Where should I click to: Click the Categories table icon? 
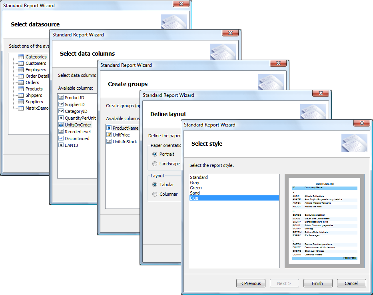point(21,57)
